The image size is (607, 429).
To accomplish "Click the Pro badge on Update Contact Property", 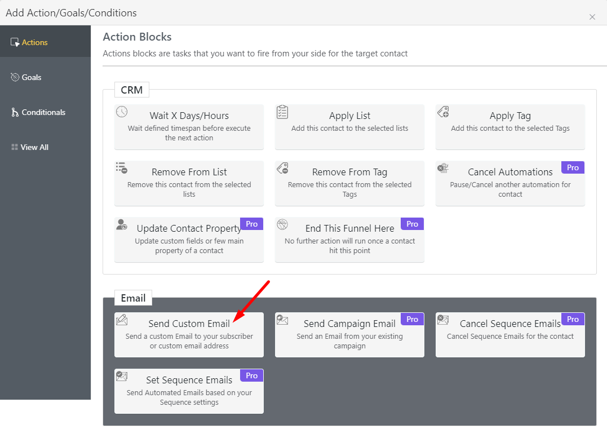I will pyautogui.click(x=251, y=224).
